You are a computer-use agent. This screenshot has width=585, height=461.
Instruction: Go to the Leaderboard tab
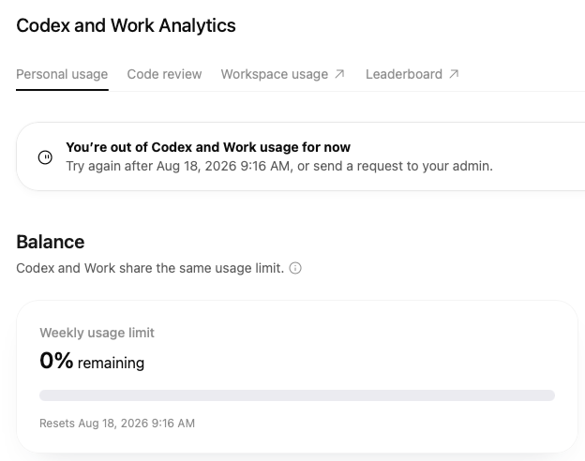(412, 74)
